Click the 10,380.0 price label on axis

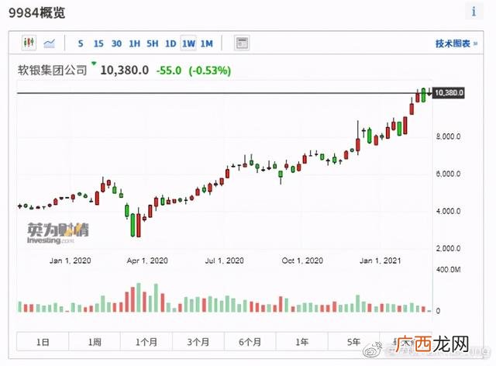click(x=449, y=93)
